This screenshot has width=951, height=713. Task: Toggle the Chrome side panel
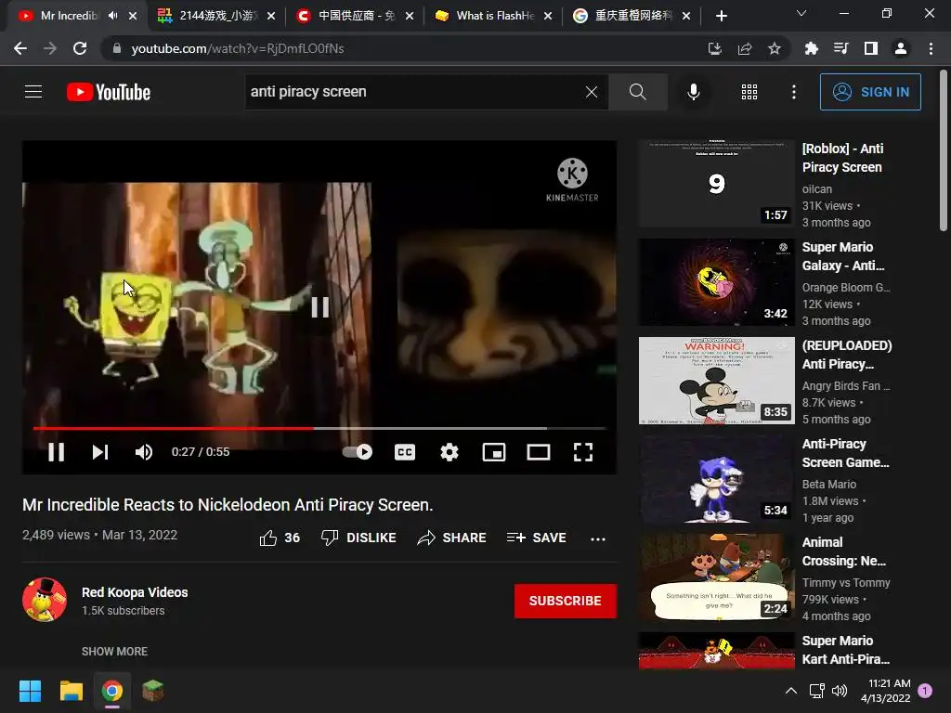pos(871,48)
